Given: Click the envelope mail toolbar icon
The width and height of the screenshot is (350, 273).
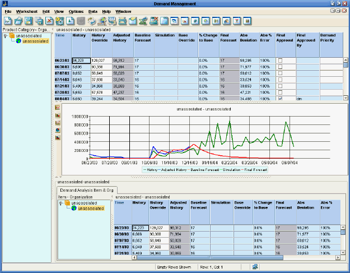Looking at the screenshot, I should pos(133,21).
